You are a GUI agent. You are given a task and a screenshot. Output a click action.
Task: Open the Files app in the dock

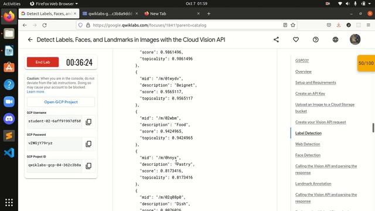(x=9, y=34)
